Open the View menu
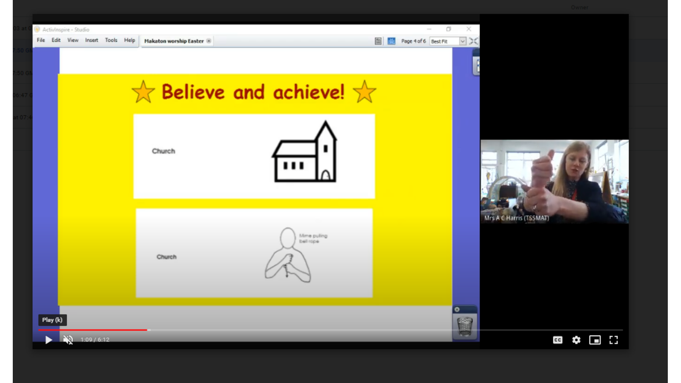 (73, 40)
